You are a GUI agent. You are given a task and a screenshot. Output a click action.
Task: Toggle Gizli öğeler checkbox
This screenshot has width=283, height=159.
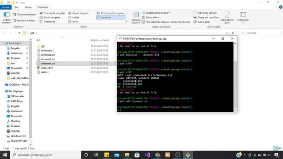(x=195, y=22)
